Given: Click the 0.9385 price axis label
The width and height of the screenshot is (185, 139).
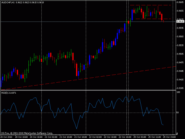Looking at the screenshot, I should (x=180, y=88).
